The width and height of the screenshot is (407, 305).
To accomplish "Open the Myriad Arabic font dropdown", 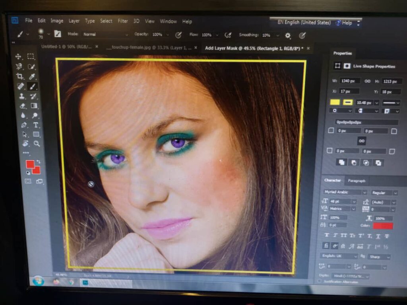I will [x=345, y=192].
